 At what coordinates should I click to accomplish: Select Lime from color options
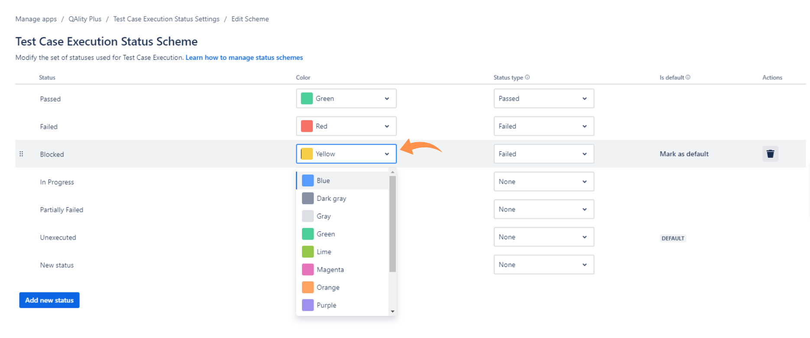coord(342,252)
